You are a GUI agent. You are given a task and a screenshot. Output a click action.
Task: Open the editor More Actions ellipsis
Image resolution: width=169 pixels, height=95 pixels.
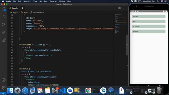(124, 8)
